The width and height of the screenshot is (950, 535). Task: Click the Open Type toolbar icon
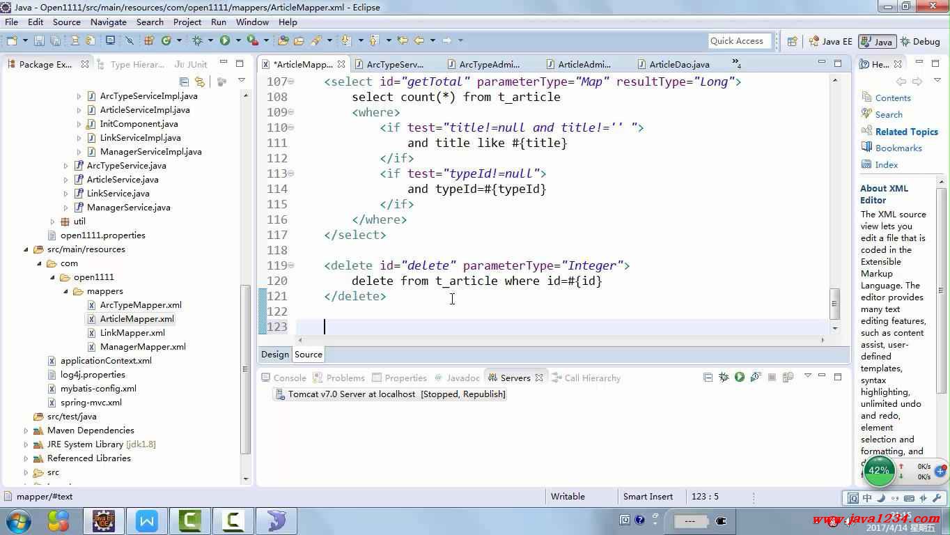click(x=283, y=41)
